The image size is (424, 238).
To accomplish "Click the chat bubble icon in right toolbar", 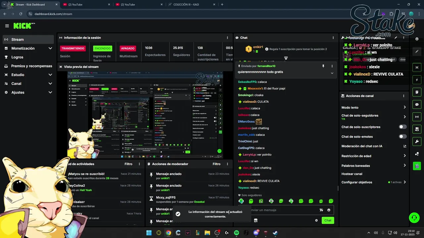I will [x=417, y=104].
